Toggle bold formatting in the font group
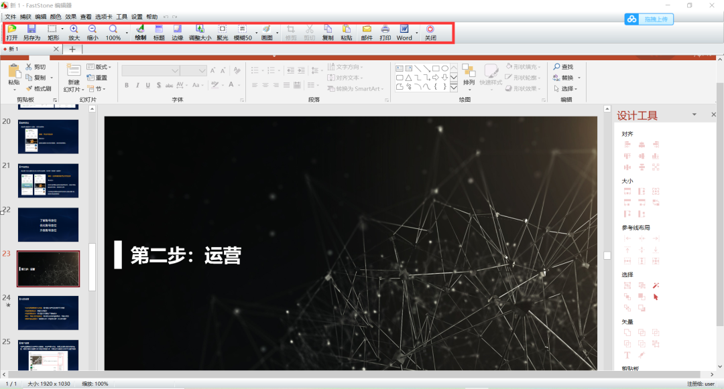The image size is (724, 389). pos(126,85)
